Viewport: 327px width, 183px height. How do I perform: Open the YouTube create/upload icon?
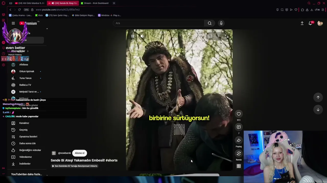tap(302, 23)
